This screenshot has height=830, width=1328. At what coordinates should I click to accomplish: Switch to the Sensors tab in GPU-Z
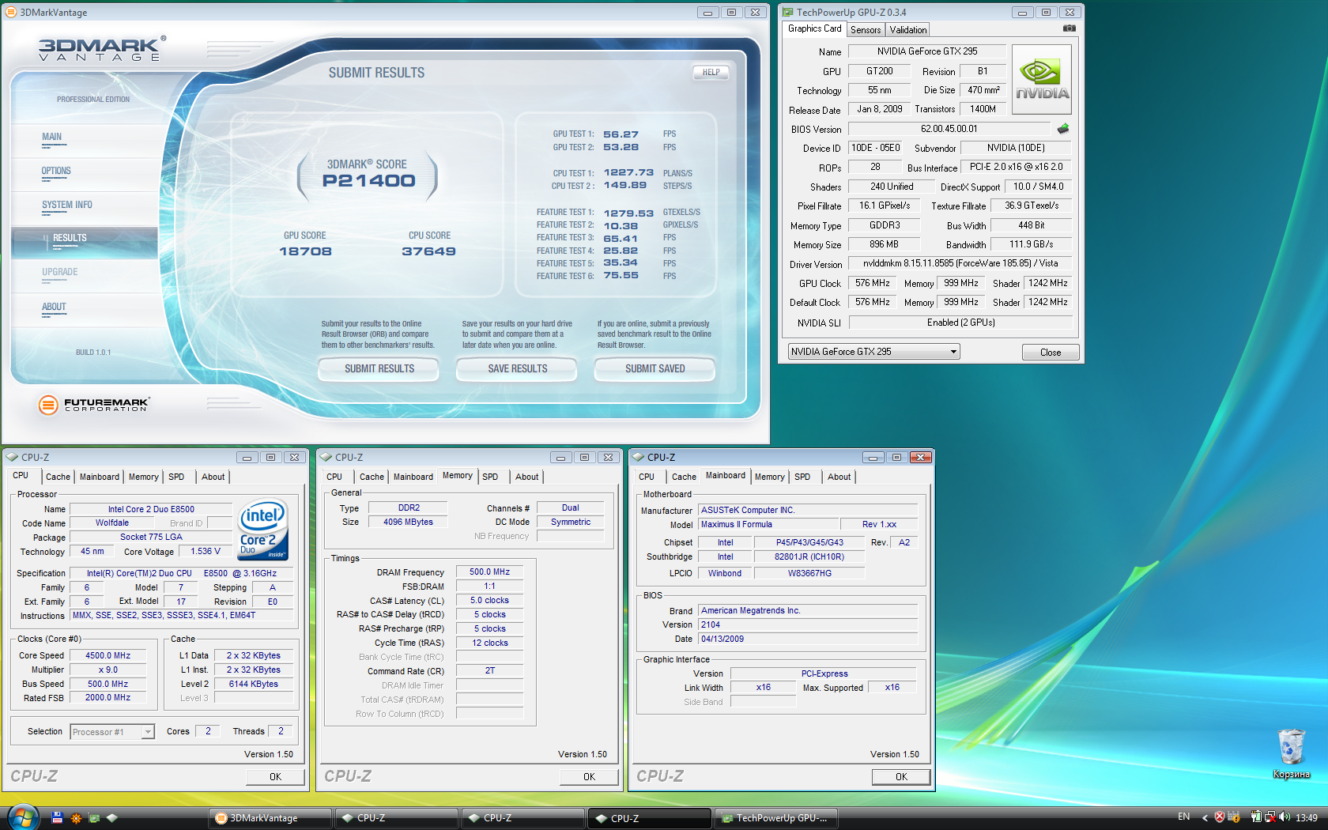pos(866,30)
